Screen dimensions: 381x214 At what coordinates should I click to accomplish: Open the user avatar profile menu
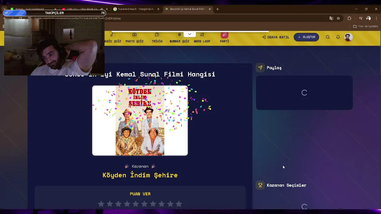point(348,37)
